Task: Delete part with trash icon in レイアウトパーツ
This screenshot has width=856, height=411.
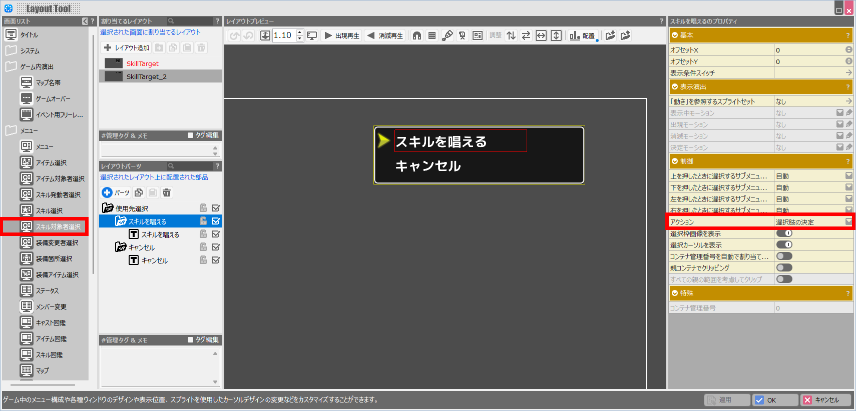Action: (x=167, y=192)
